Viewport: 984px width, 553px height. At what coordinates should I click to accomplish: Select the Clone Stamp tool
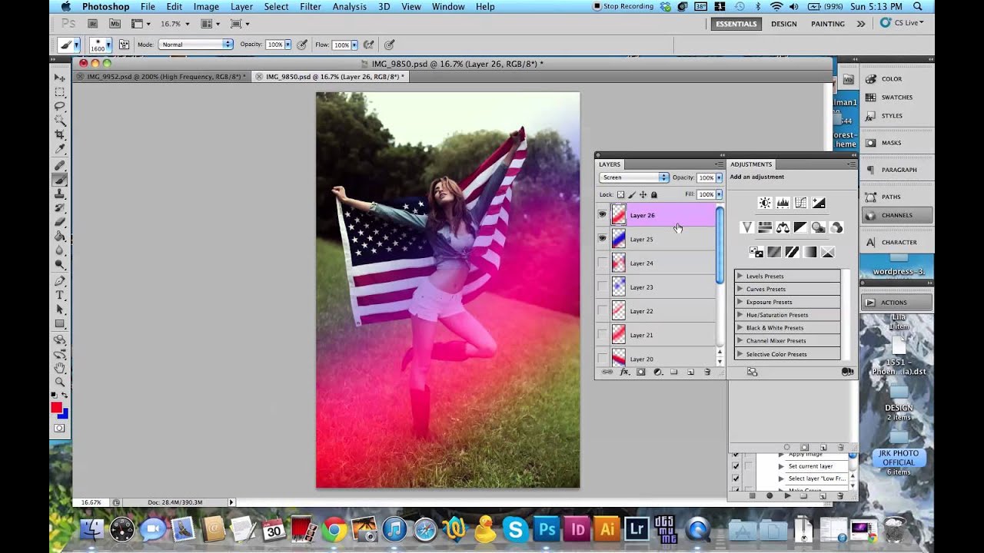tap(60, 194)
